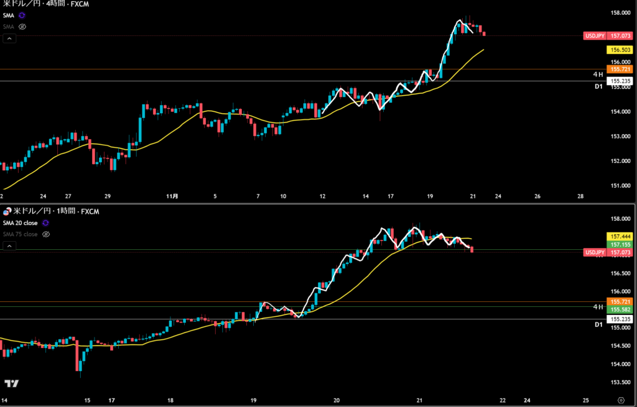Open the SMA 20 close indicator label

click(20, 222)
